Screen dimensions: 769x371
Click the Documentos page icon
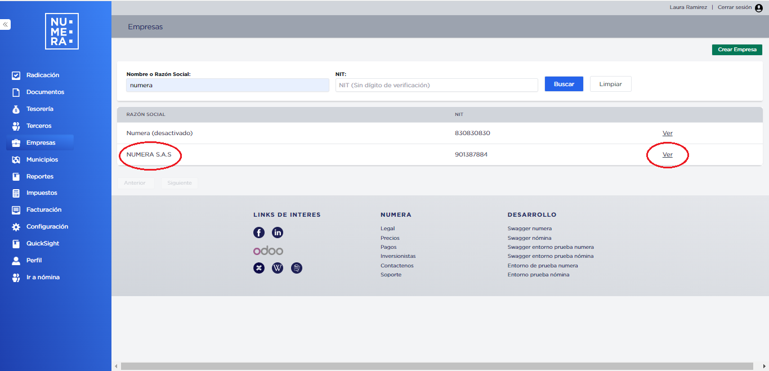(x=16, y=92)
